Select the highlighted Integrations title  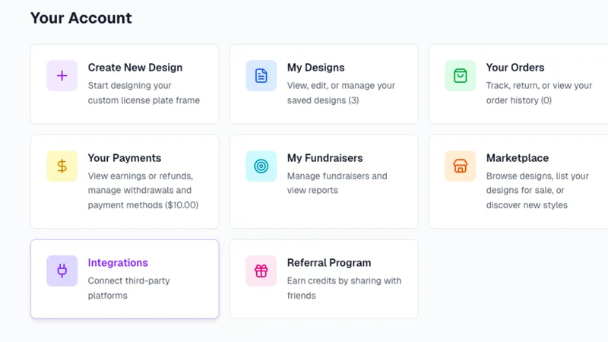118,263
